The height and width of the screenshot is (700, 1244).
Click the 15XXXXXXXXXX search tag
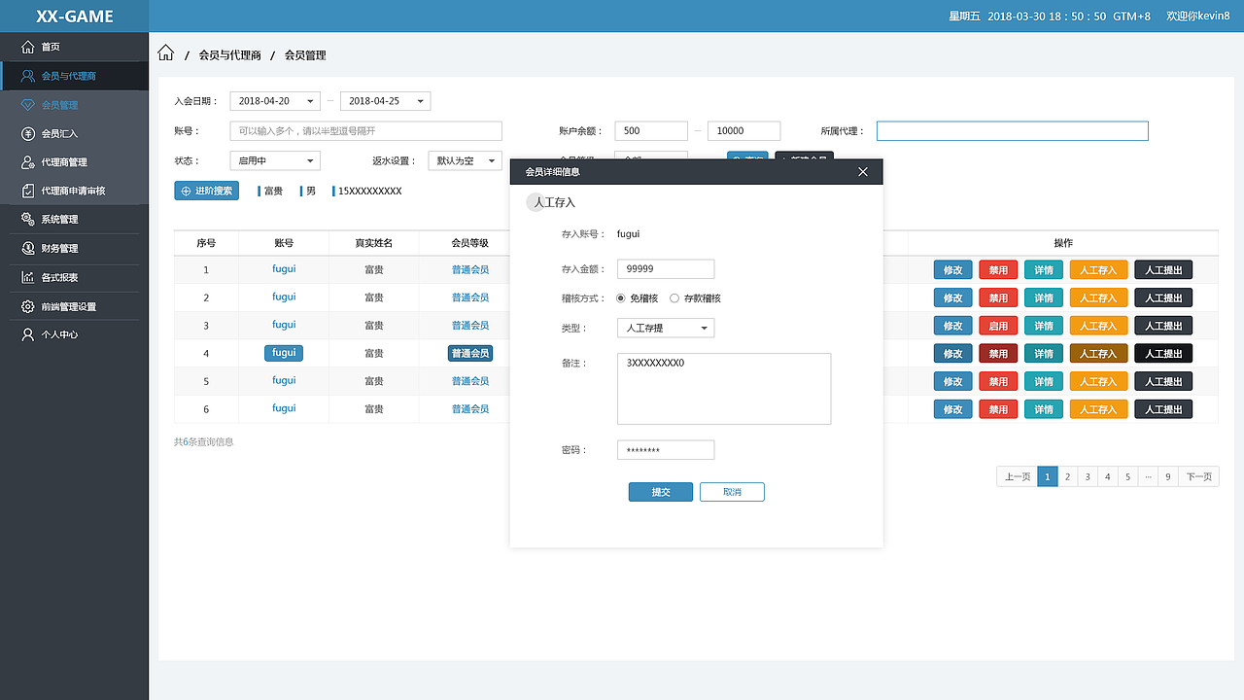369,192
